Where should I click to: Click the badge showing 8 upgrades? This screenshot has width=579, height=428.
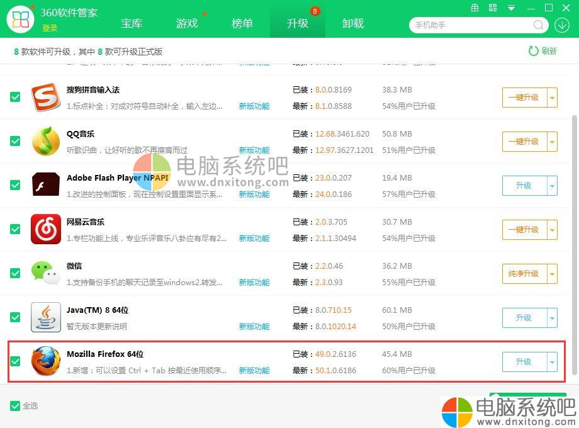315,11
